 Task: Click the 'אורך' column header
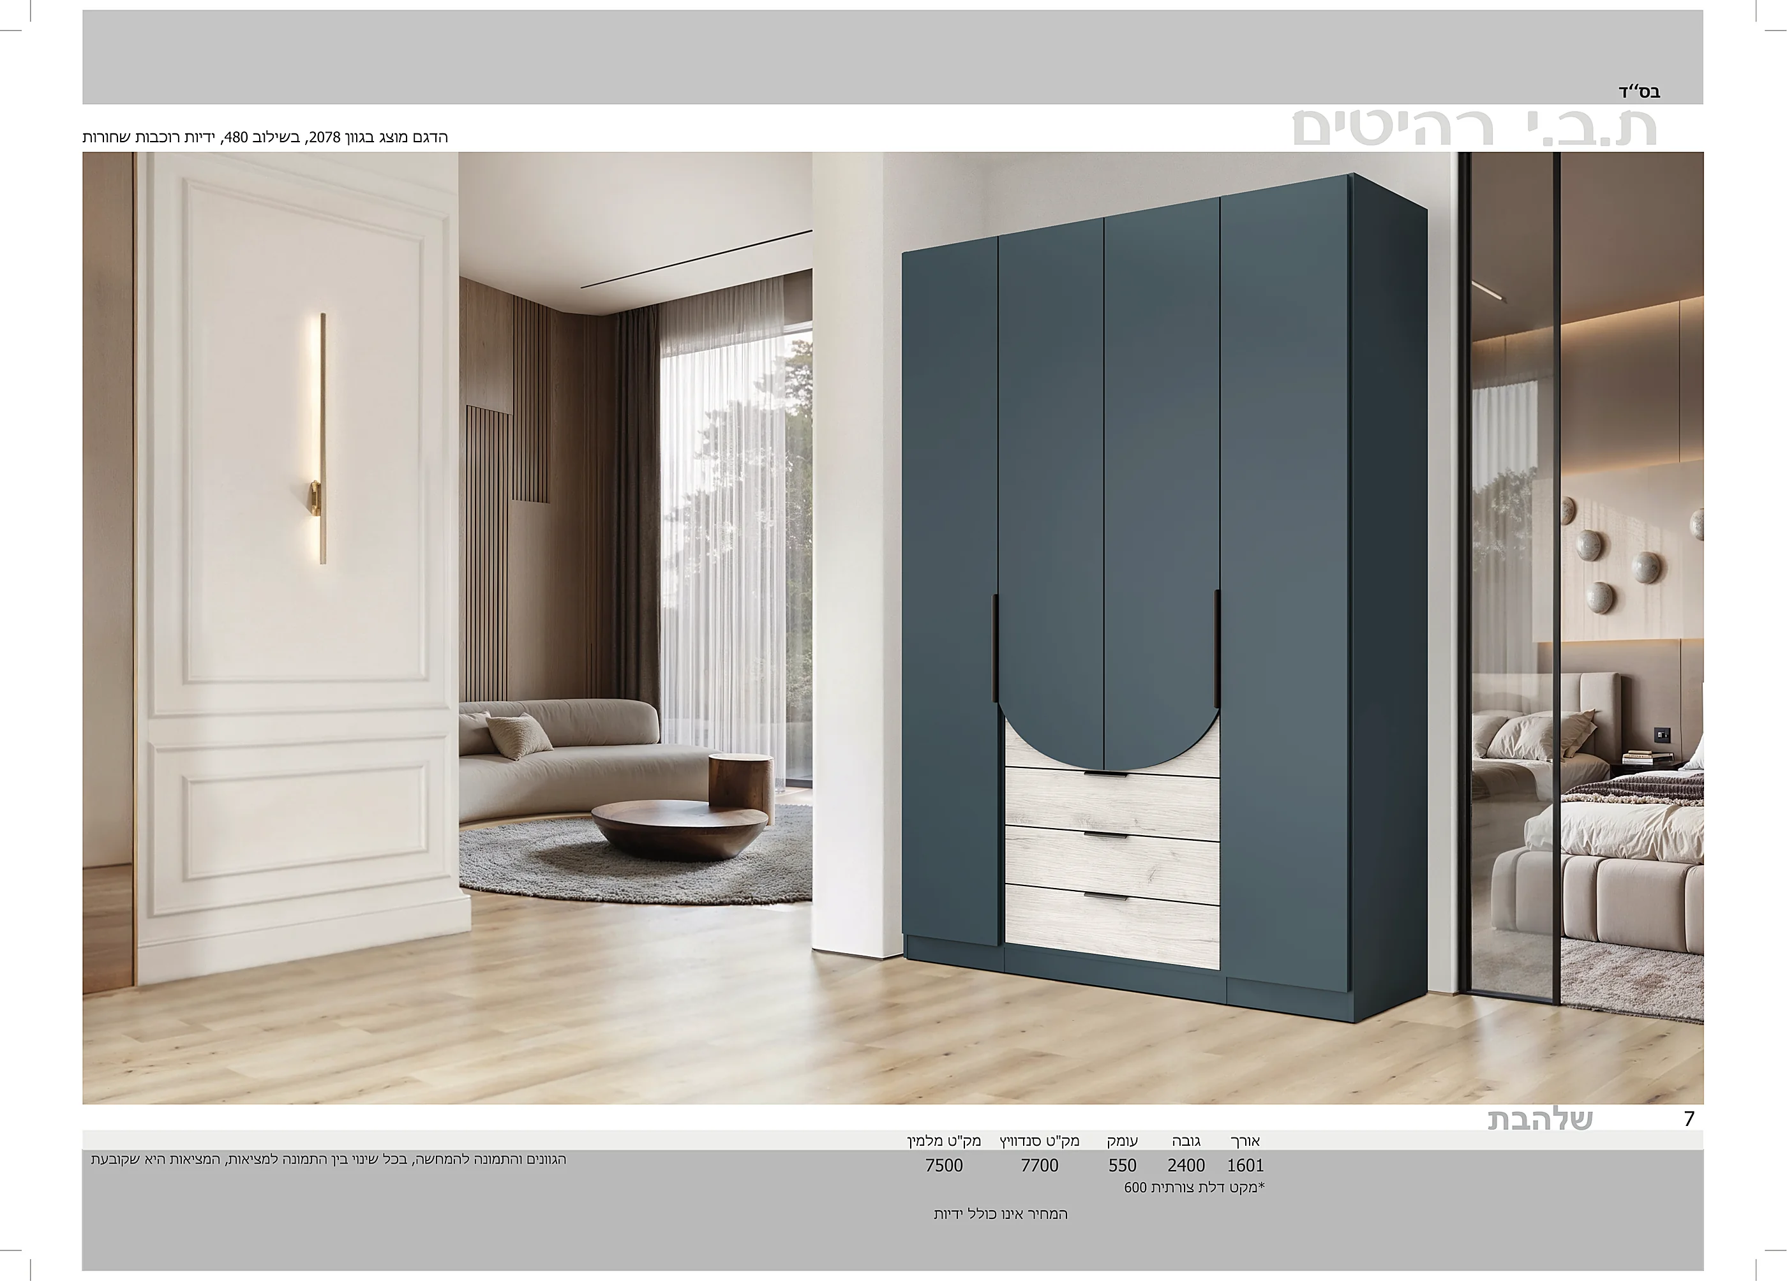tap(1245, 1141)
